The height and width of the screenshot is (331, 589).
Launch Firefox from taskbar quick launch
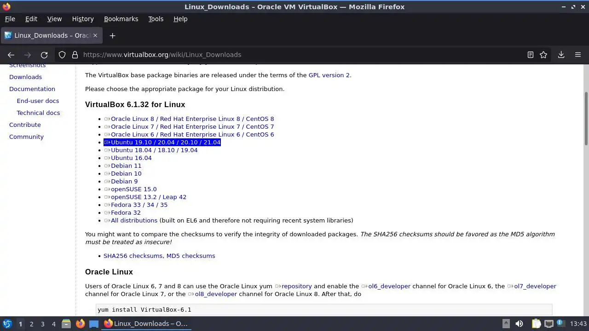[80, 324]
